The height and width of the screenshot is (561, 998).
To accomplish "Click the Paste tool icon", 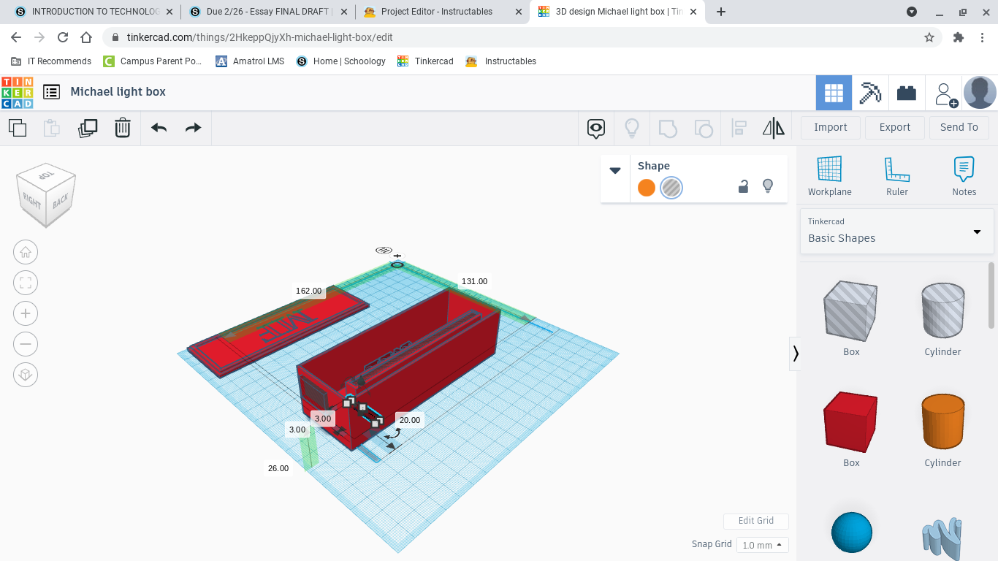I will (x=52, y=128).
